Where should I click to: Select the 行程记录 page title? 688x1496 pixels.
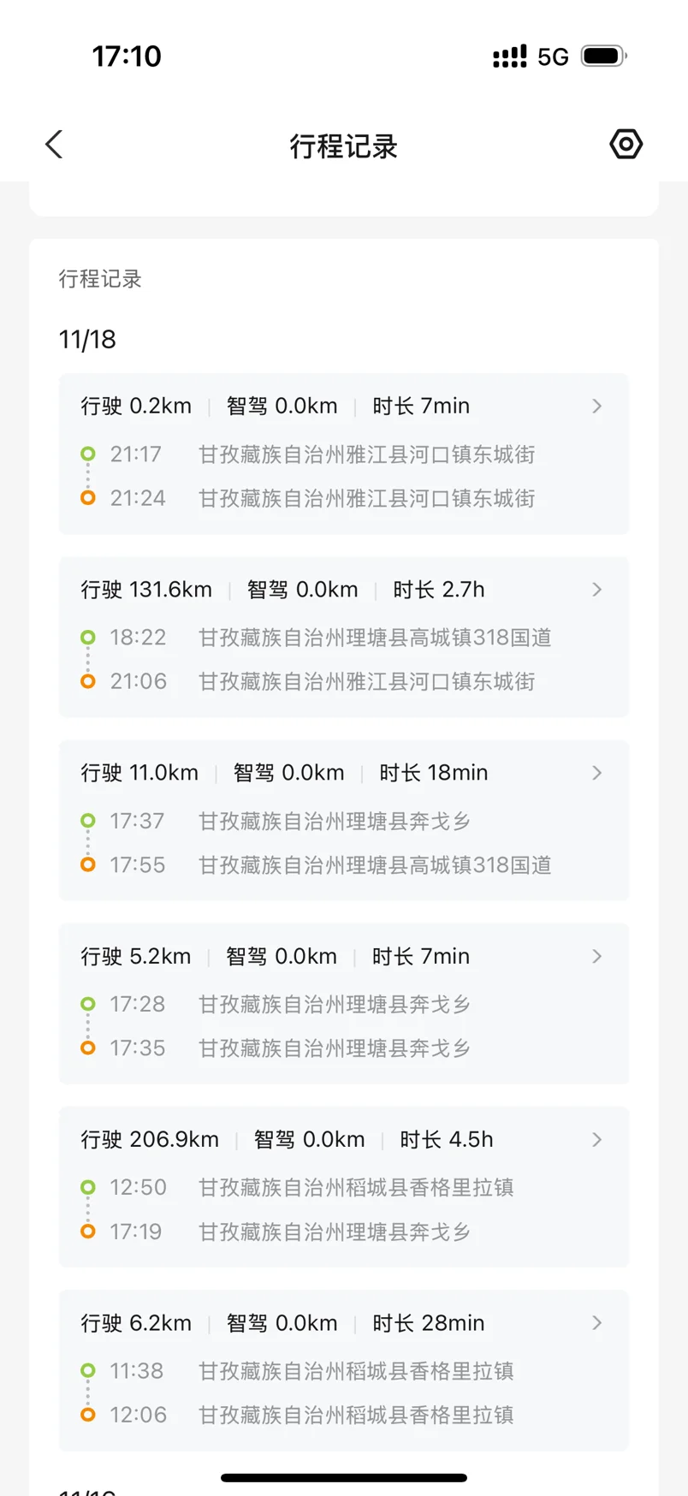coord(343,146)
